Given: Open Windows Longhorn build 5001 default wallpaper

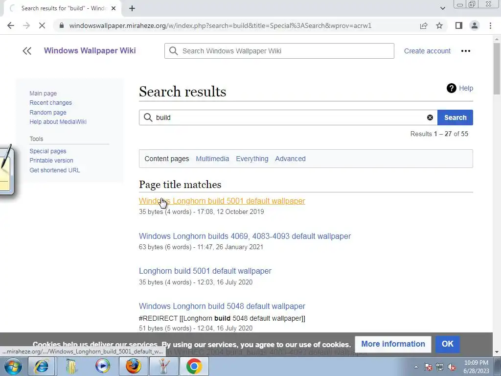Looking at the screenshot, I should click(222, 201).
